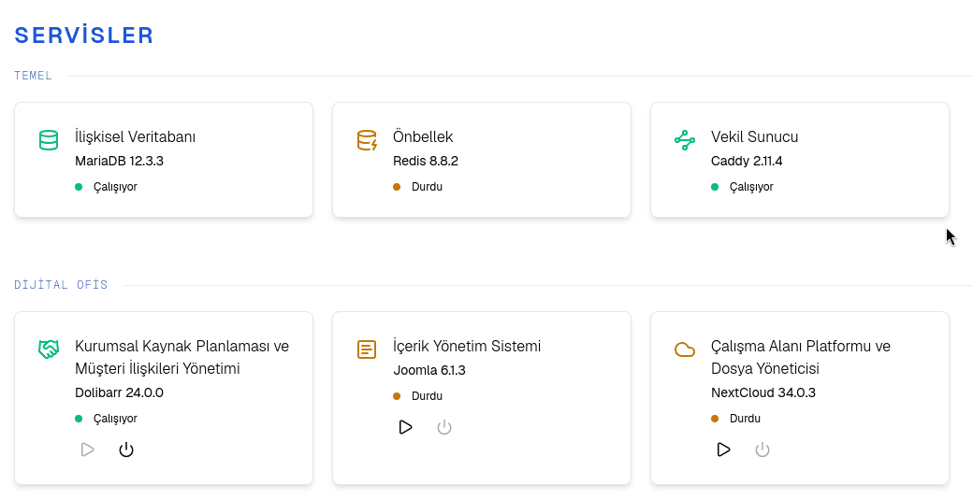
Task: Click the orange Önbellek cache database icon
Action: [x=367, y=140]
